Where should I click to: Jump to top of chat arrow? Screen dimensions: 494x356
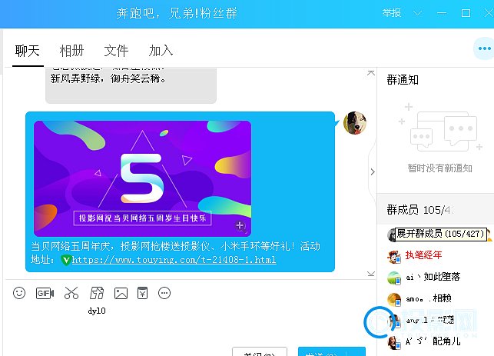click(x=371, y=73)
